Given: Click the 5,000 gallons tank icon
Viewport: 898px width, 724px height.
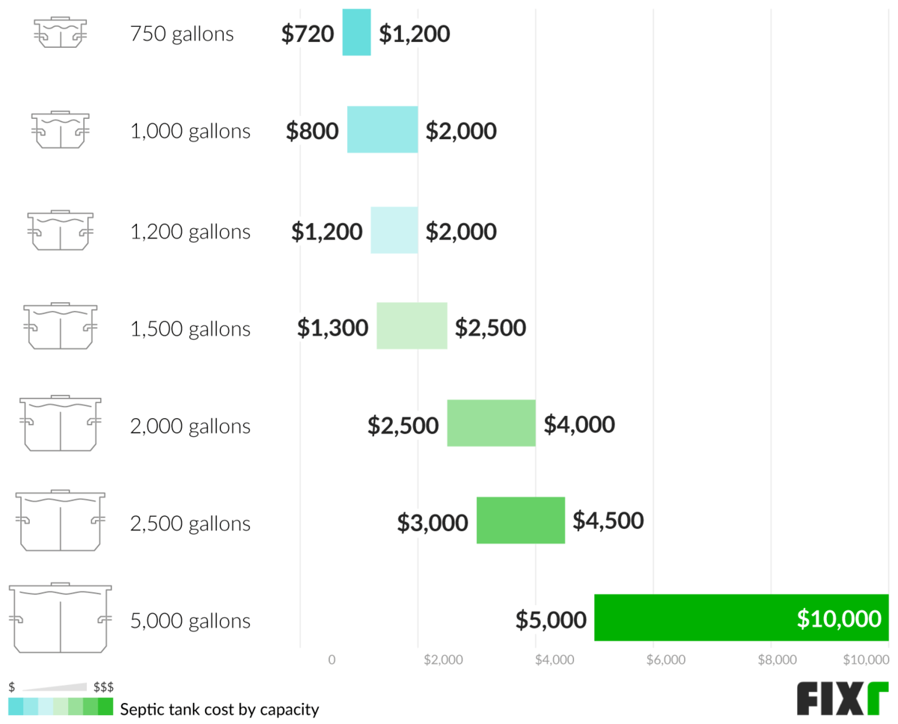Looking at the screenshot, I should pos(60,618).
